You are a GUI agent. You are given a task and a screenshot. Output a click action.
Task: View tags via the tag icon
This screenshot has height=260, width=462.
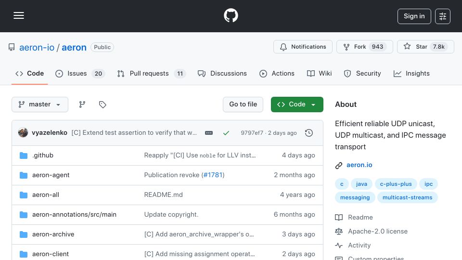[x=103, y=104]
